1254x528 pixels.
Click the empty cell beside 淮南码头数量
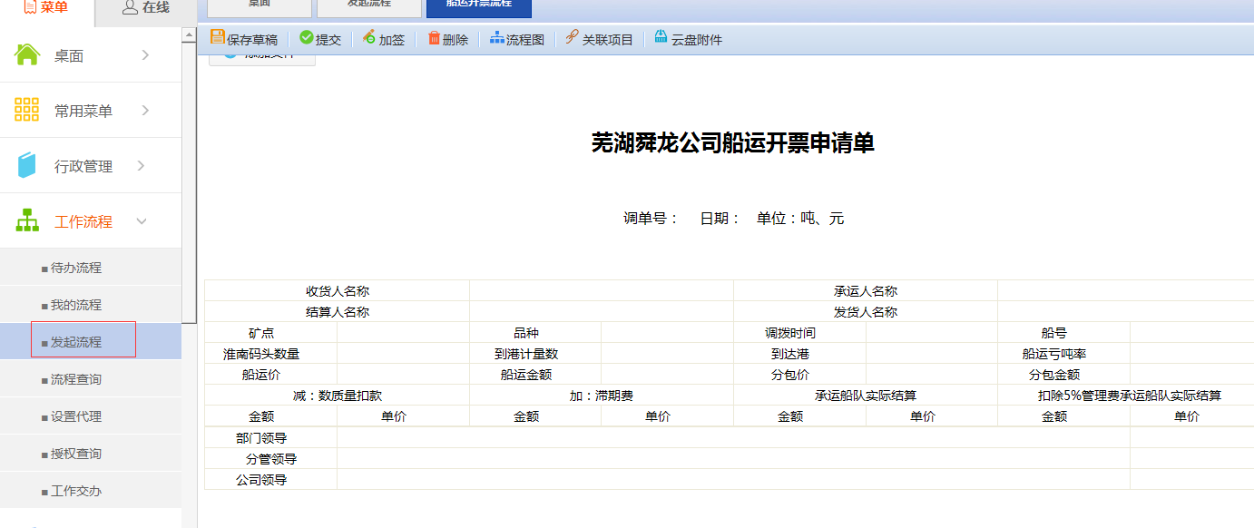(403, 354)
